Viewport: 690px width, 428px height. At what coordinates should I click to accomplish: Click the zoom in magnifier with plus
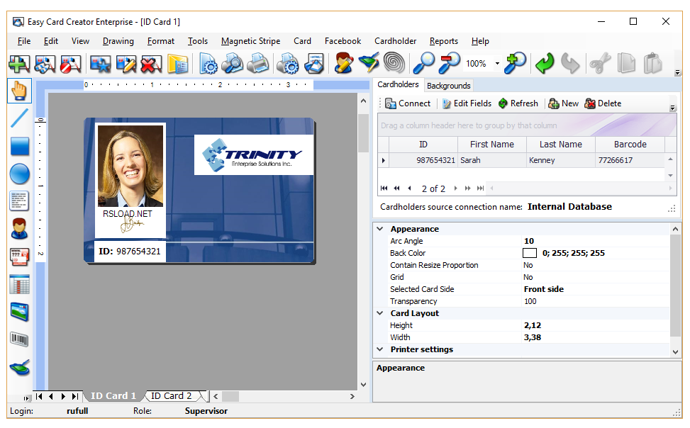[x=516, y=64]
